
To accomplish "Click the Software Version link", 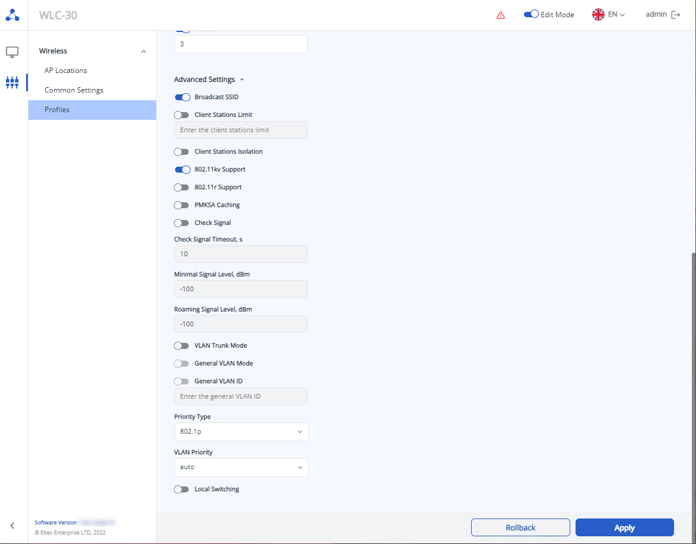I will [56, 523].
